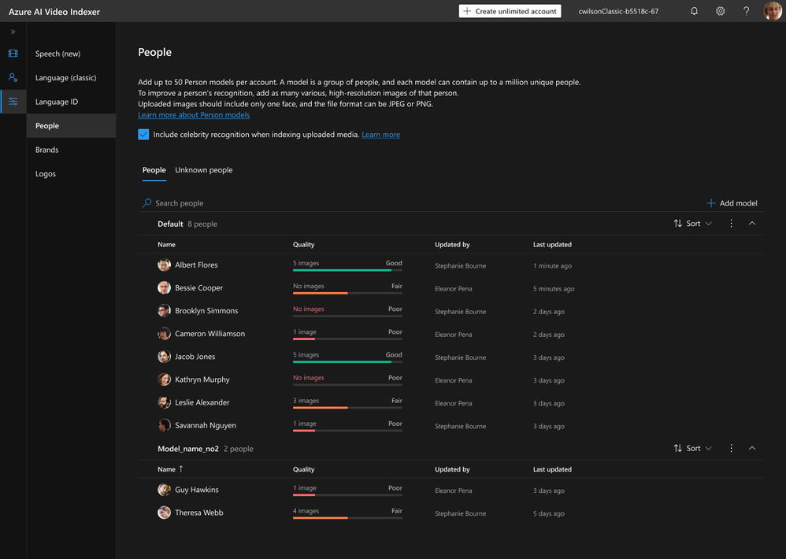
Task: Click '5 minutes ago' in Bessie Cooper row
Action: pos(554,288)
